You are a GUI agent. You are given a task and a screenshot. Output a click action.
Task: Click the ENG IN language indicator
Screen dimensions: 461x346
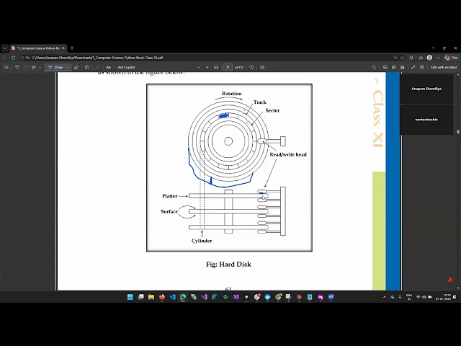[x=409, y=297]
